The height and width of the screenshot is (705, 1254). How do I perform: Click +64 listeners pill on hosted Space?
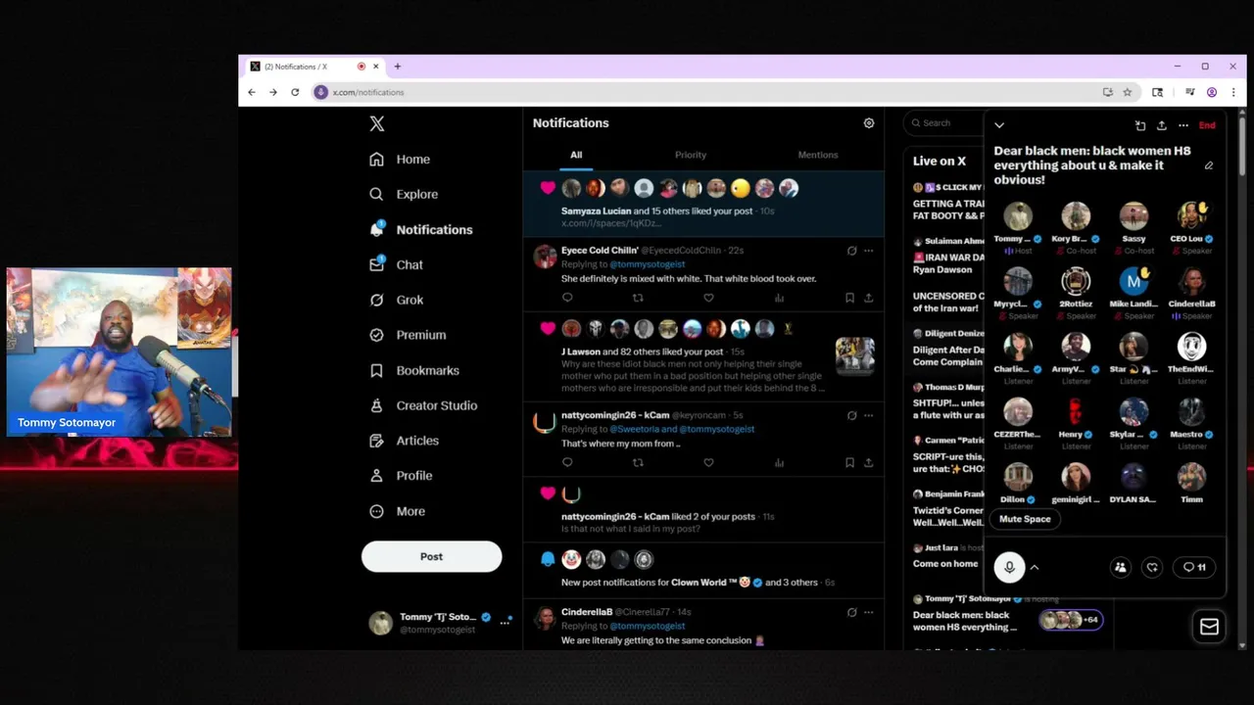pos(1071,620)
